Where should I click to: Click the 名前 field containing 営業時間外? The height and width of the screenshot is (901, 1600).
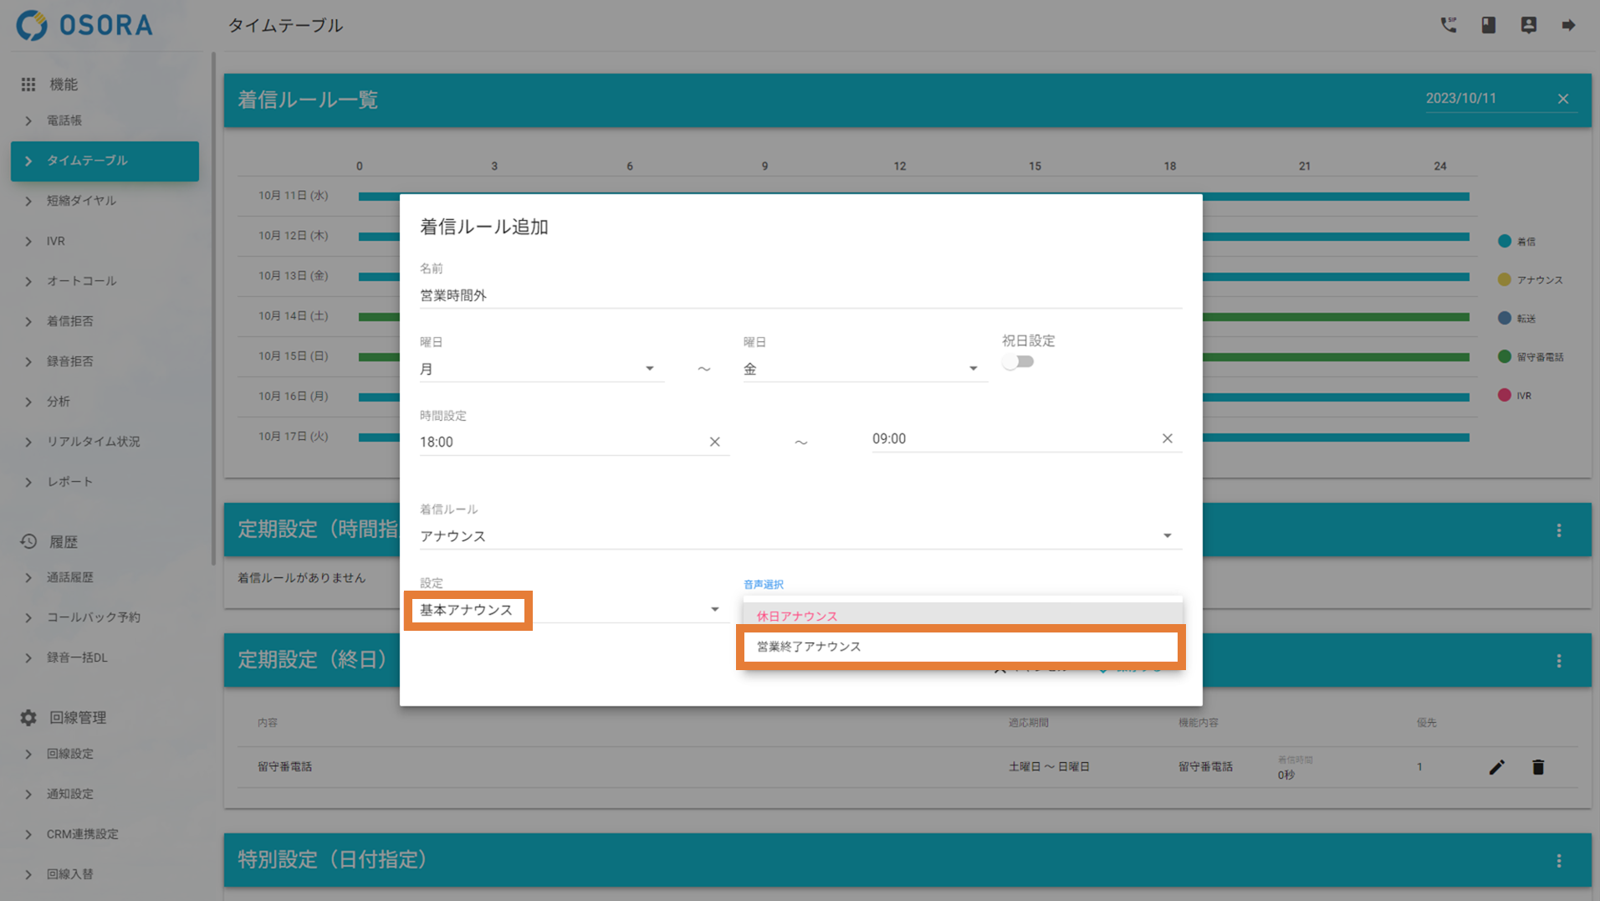(x=800, y=295)
